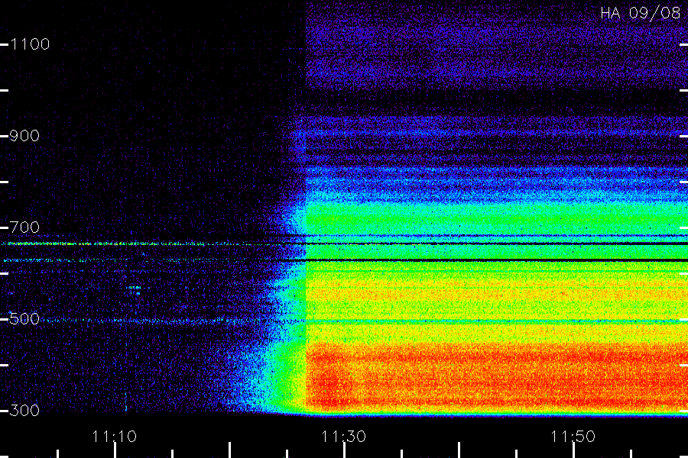Image resolution: width=688 pixels, height=458 pixels.
Task: Click the 1100 frequency axis label
Action: tap(30, 44)
